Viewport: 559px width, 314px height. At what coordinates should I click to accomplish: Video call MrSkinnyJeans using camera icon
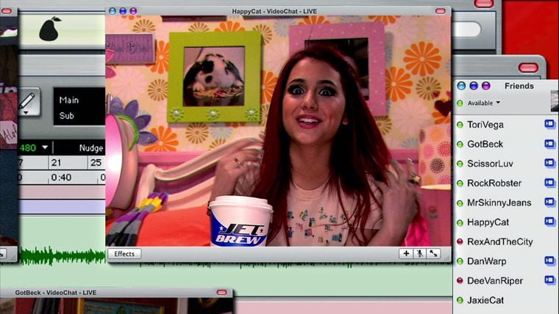tap(549, 202)
